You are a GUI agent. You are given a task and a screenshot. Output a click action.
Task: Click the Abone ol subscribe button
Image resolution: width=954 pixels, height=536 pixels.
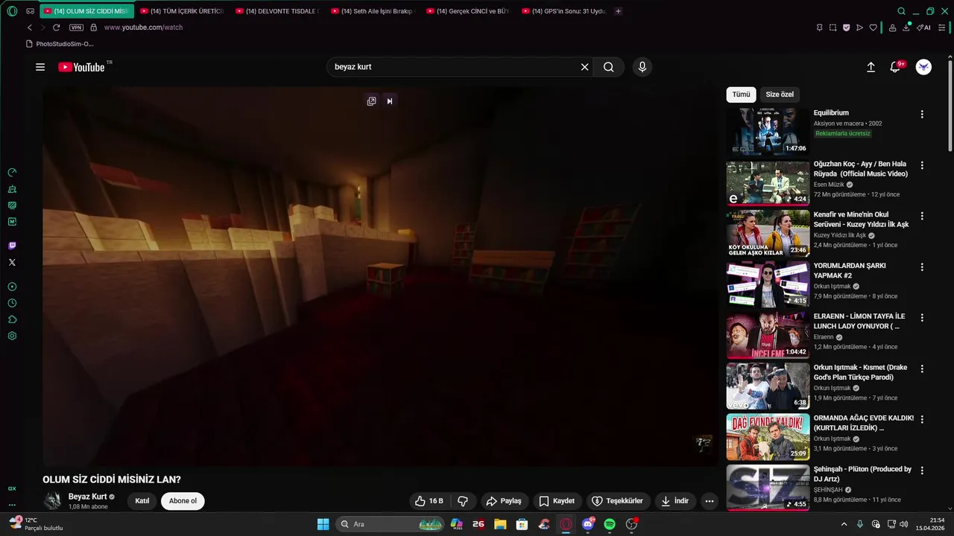pos(183,501)
